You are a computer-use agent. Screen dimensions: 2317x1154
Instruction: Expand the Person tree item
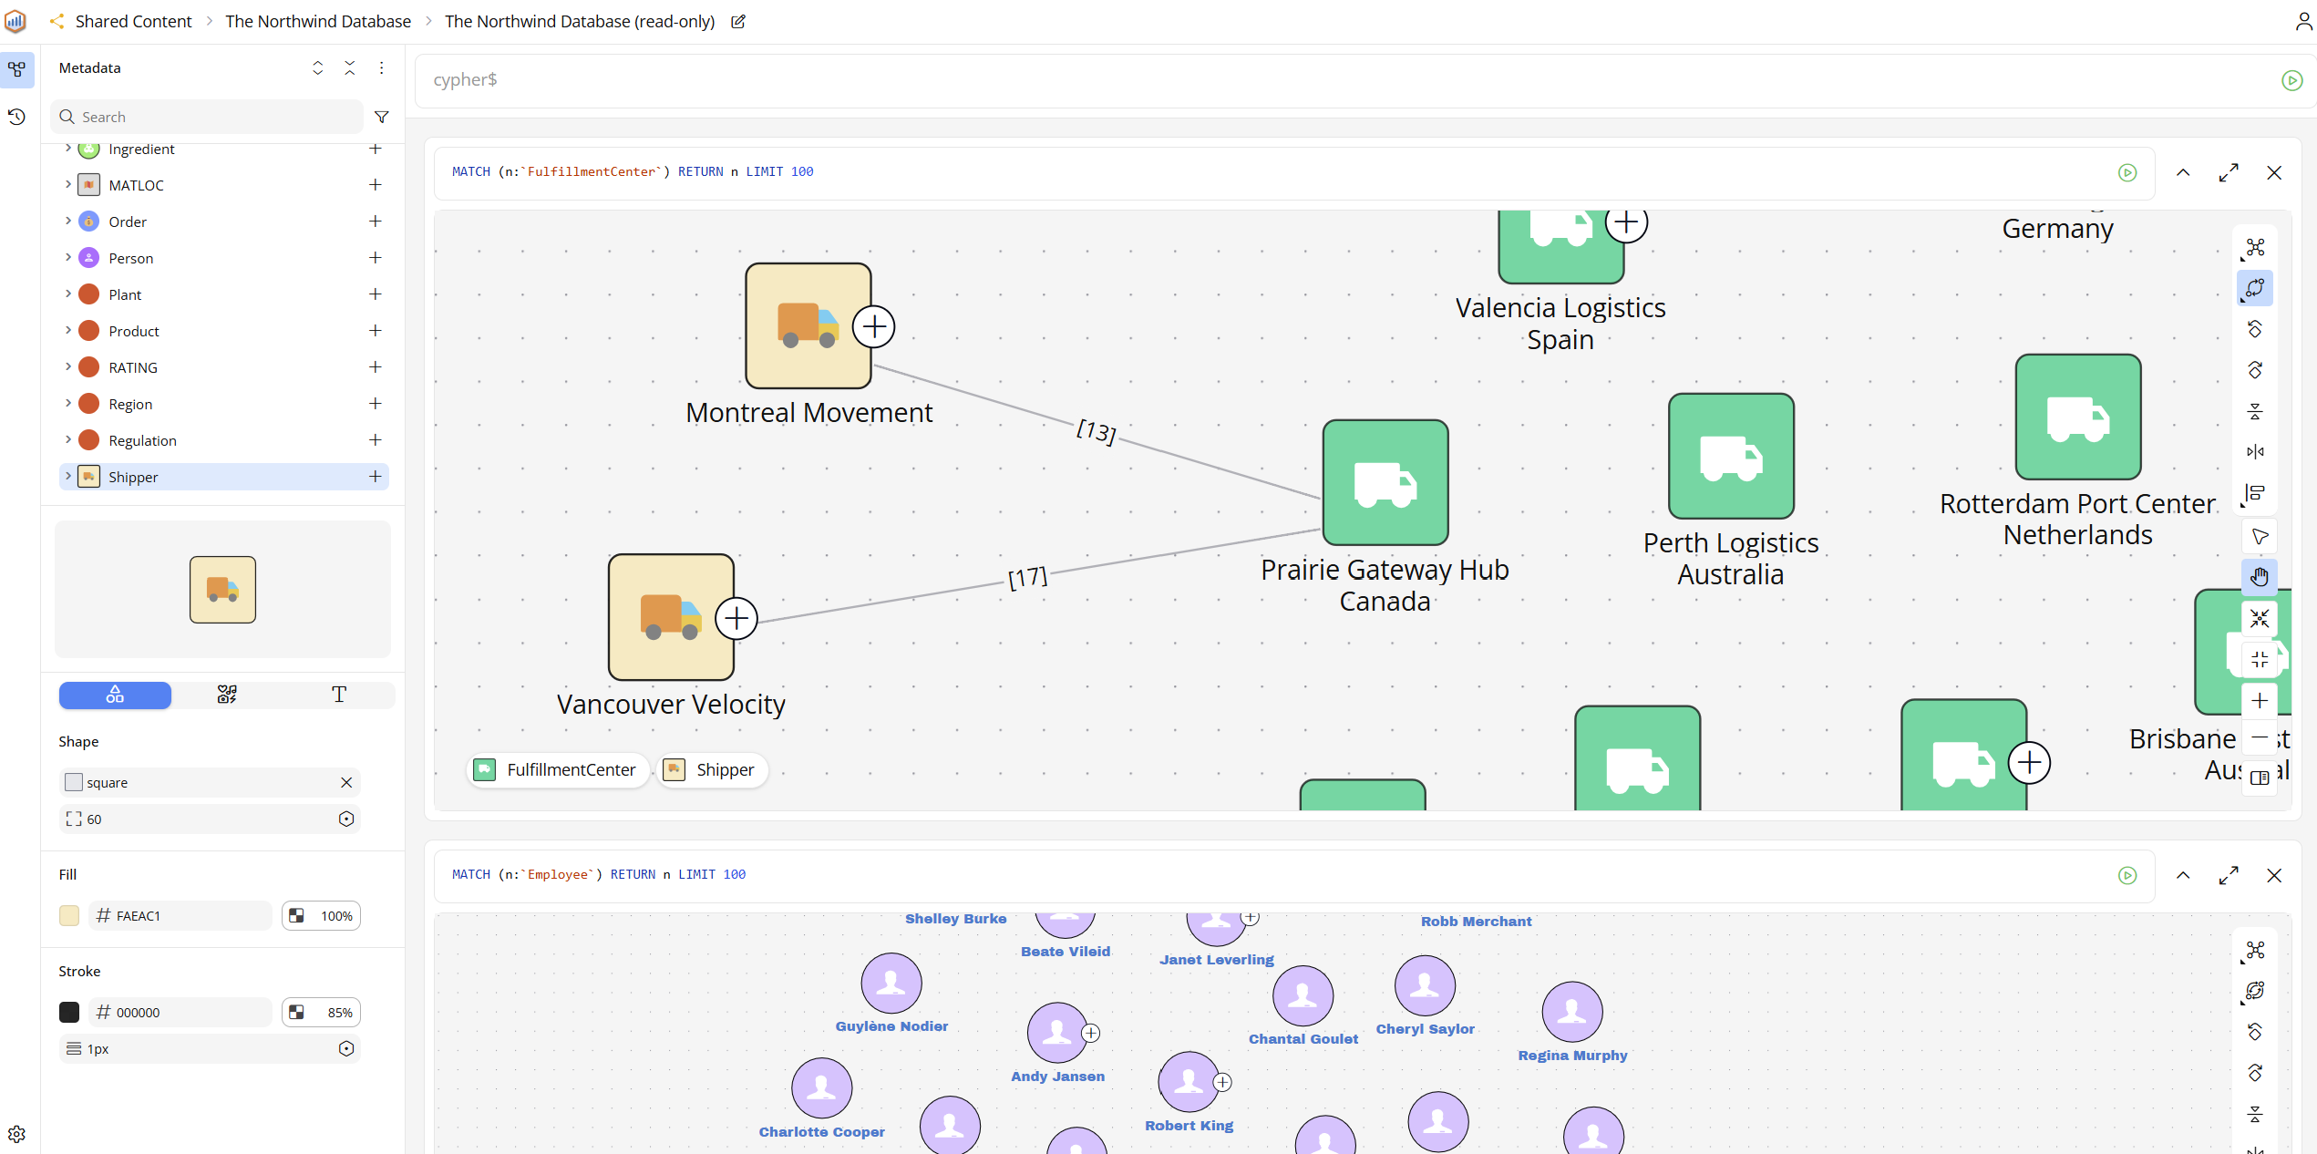(x=67, y=258)
